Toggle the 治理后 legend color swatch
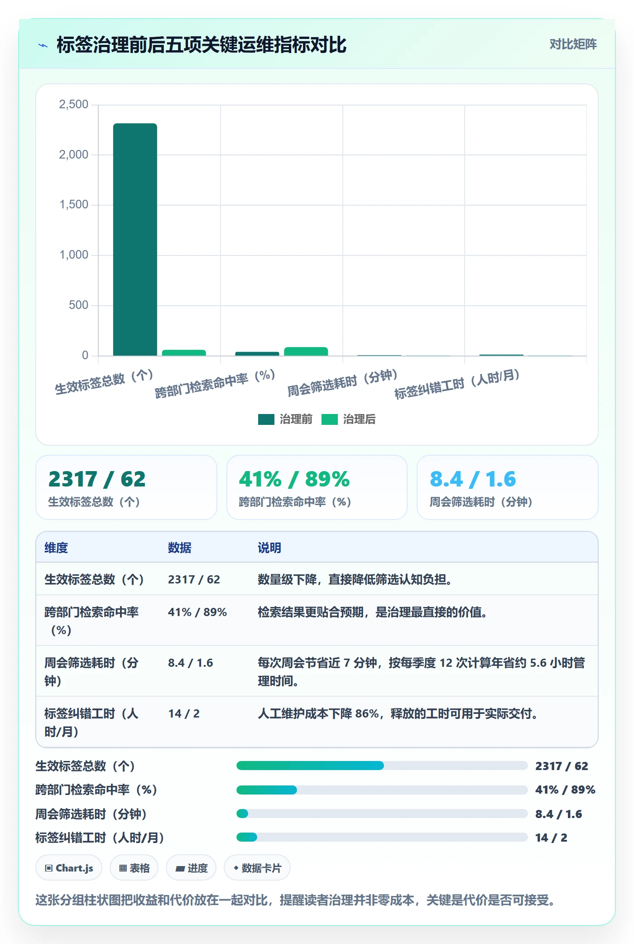The width and height of the screenshot is (634, 944). coord(329,419)
